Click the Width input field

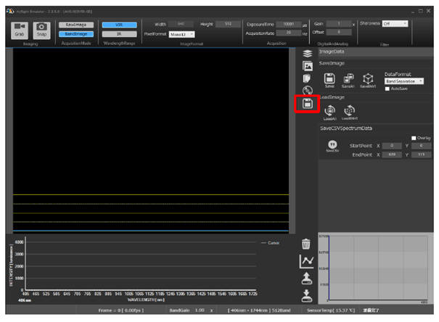(x=181, y=24)
